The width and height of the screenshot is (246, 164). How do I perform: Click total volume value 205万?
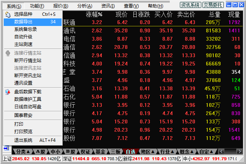pos(213,22)
